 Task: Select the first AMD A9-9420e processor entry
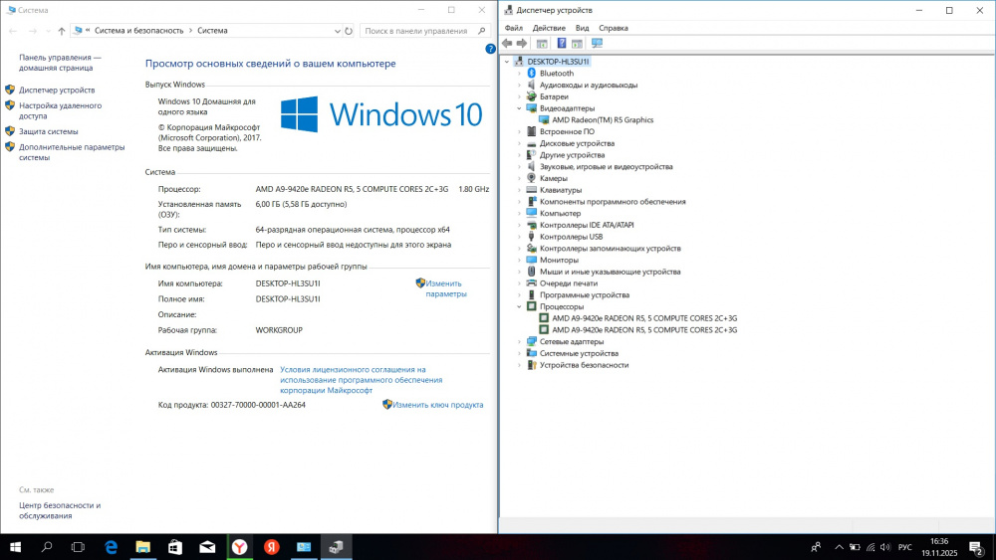(x=644, y=318)
